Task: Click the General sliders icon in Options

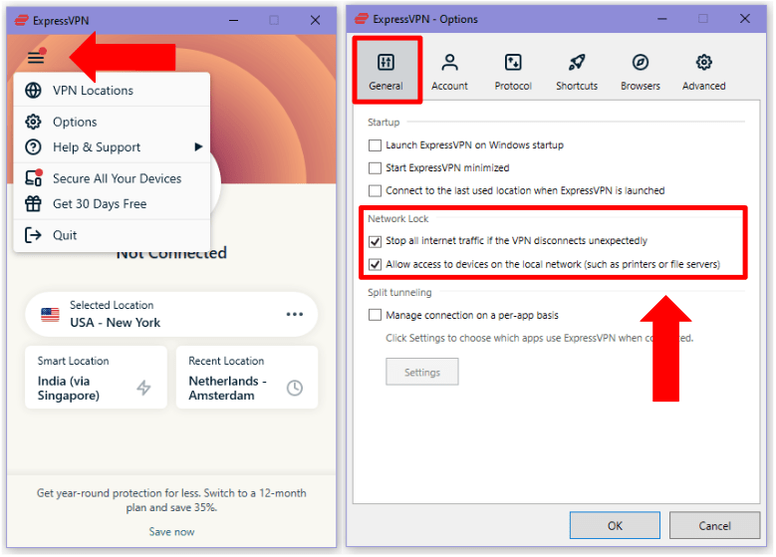Action: [386, 63]
